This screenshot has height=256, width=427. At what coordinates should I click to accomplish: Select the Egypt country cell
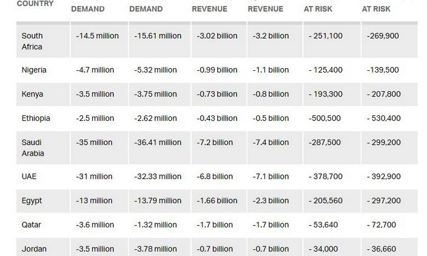(x=31, y=201)
